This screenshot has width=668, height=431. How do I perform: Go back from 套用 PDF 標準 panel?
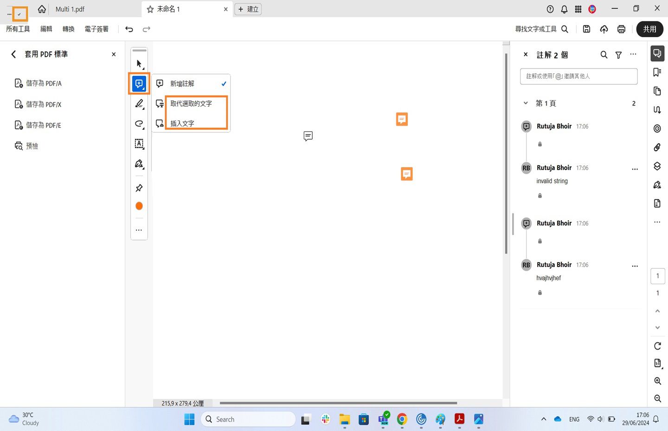point(13,54)
